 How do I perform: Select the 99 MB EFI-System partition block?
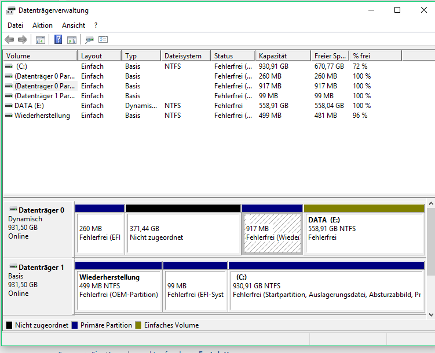pyautogui.click(x=195, y=287)
